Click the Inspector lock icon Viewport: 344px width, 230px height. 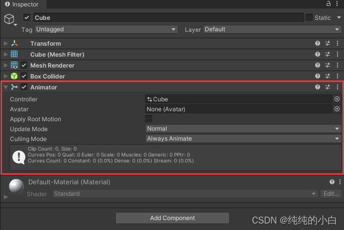[x=328, y=4]
